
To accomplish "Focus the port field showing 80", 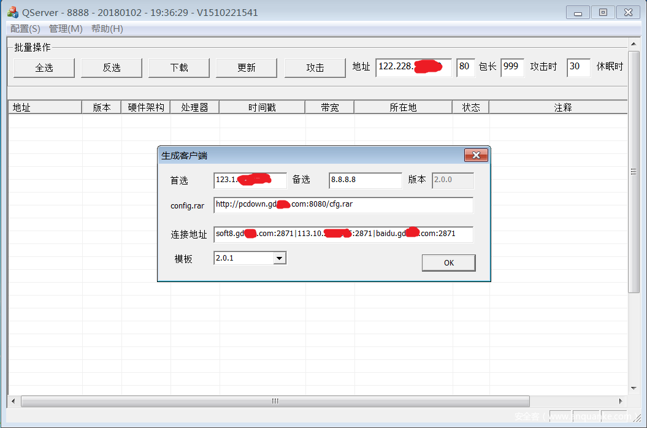I will [465, 67].
